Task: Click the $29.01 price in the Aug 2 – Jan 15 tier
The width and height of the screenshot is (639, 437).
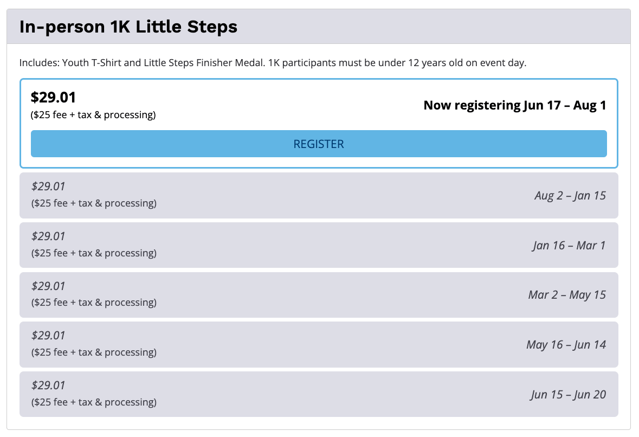Action: point(48,187)
